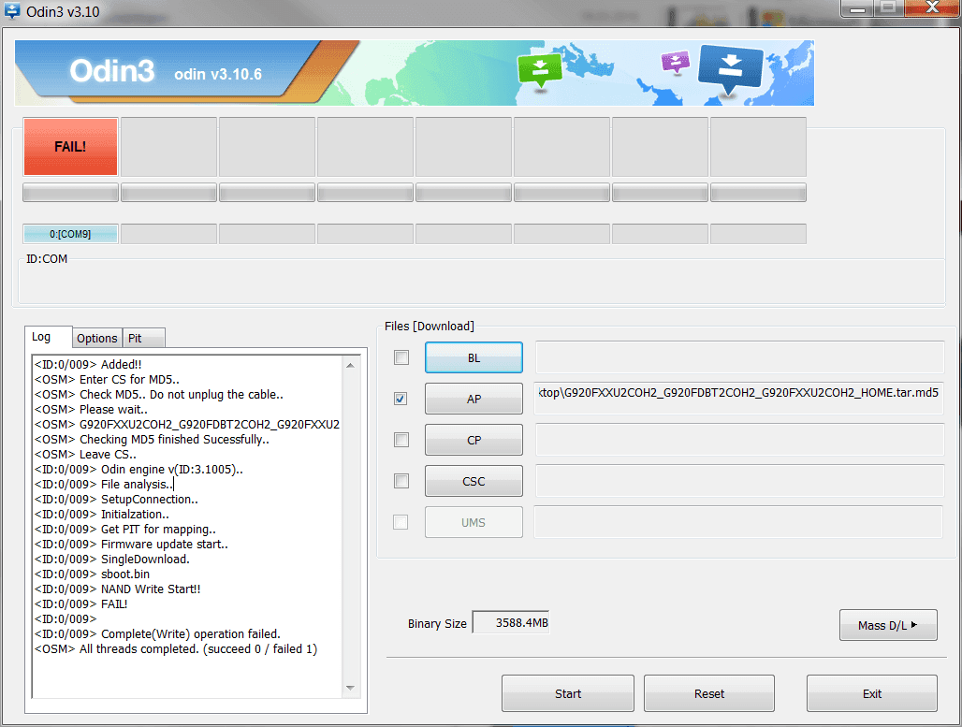Click log line 'SetupConnection..'

[x=116, y=500]
